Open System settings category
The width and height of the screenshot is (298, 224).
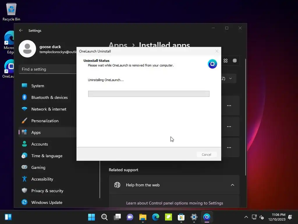coord(47,86)
